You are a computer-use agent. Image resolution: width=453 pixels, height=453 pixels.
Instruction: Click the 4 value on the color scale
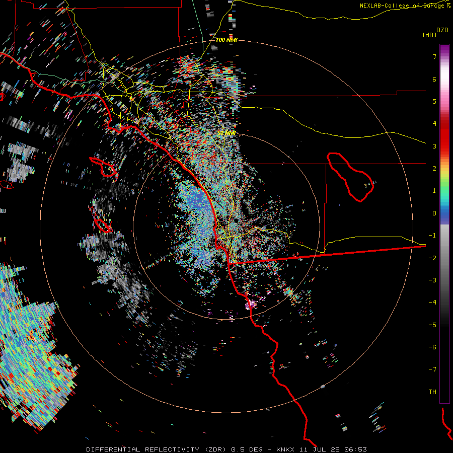(x=434, y=124)
